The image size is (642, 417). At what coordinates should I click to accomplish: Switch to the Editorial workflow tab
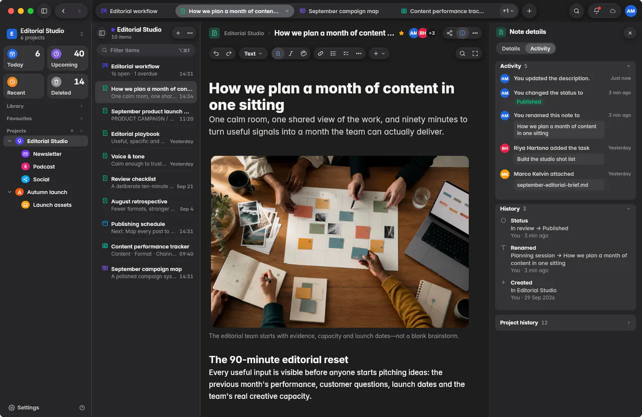coord(134,11)
